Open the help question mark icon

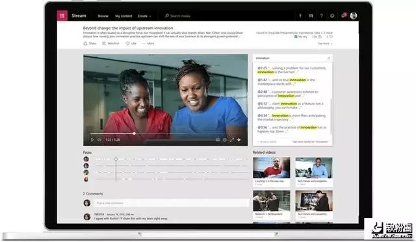[322, 16]
